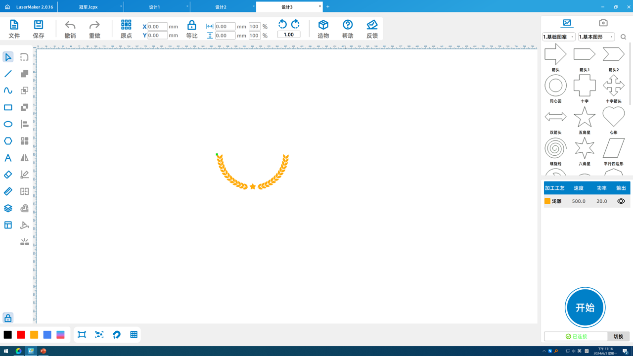633x356 pixels.
Task: Select the Eraser tool
Action: (8, 175)
